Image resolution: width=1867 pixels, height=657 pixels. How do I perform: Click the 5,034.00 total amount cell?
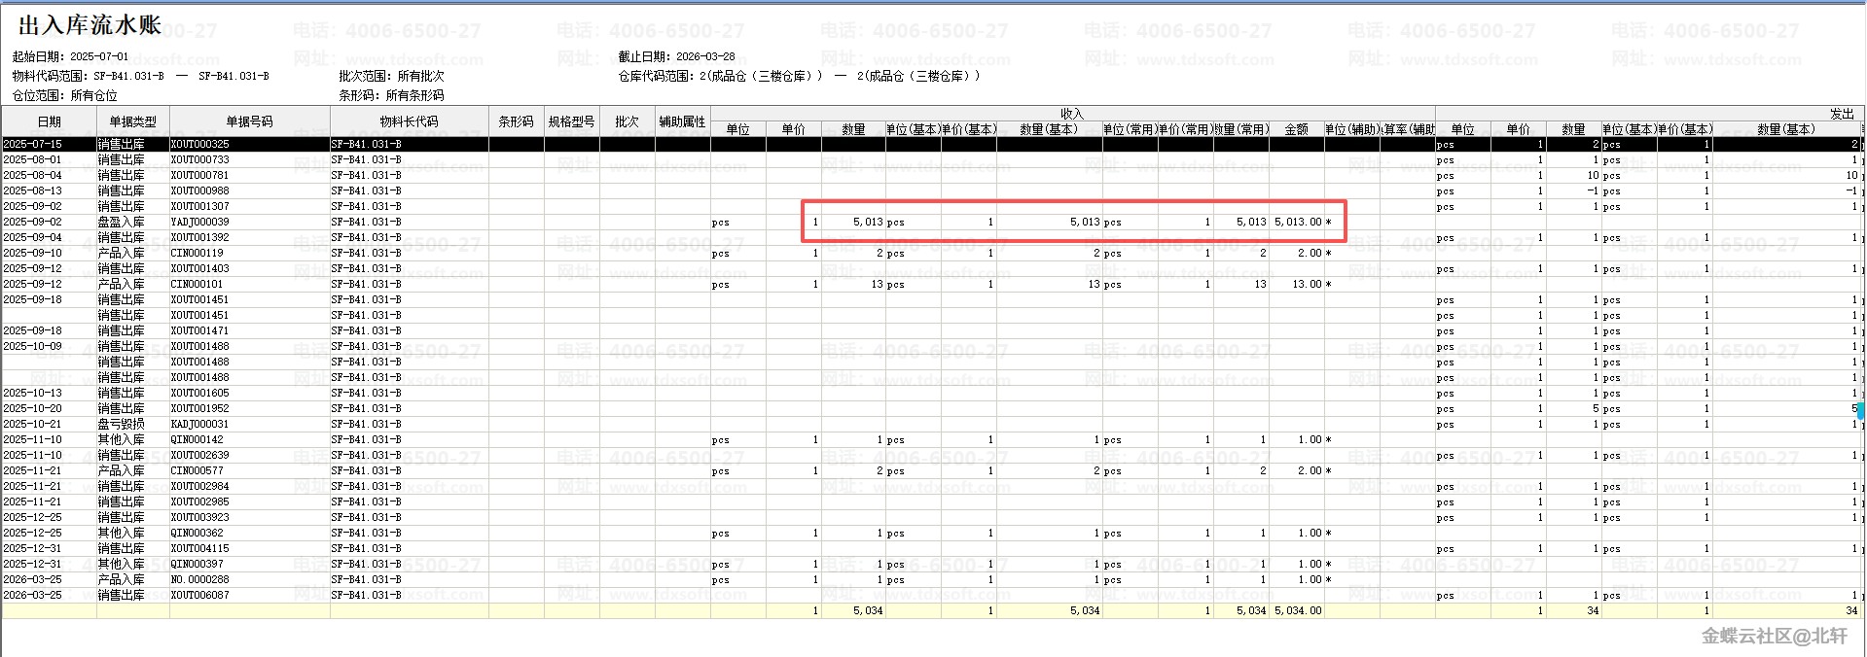tap(1298, 610)
